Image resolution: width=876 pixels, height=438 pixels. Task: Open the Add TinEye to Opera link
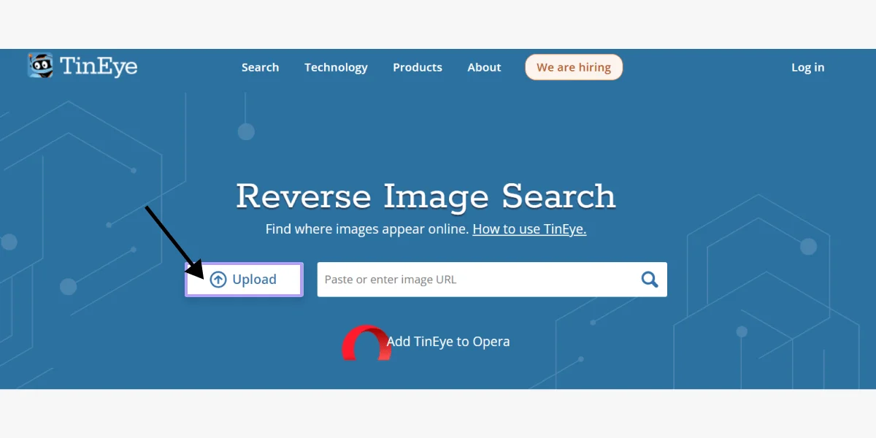tap(448, 342)
